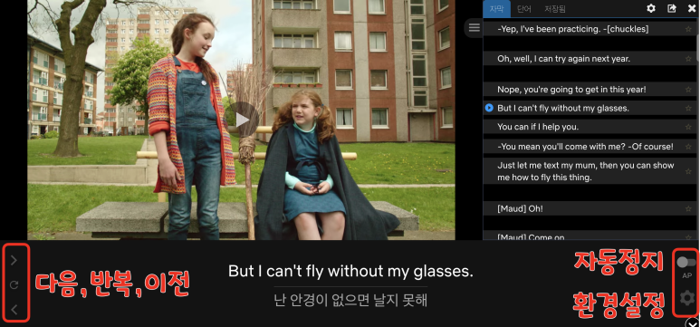Switch to the 단어 tab

[x=524, y=8]
